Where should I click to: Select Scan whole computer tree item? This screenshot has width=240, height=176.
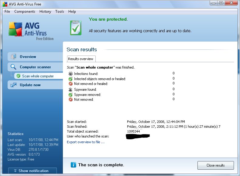pos(39,76)
